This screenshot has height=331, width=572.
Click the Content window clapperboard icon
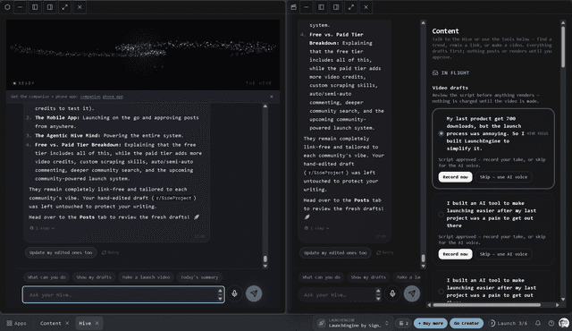[x=294, y=7]
